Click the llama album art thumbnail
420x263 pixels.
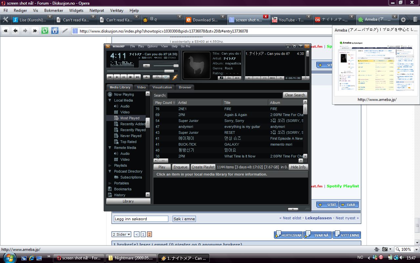196,65
